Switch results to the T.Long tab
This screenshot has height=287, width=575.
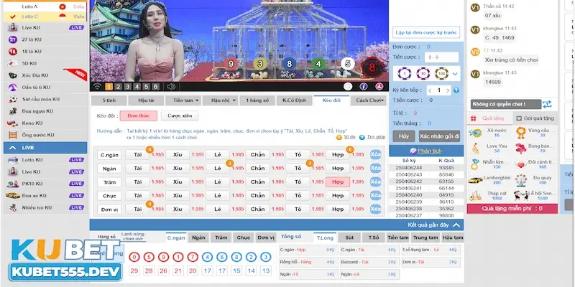pos(325,238)
